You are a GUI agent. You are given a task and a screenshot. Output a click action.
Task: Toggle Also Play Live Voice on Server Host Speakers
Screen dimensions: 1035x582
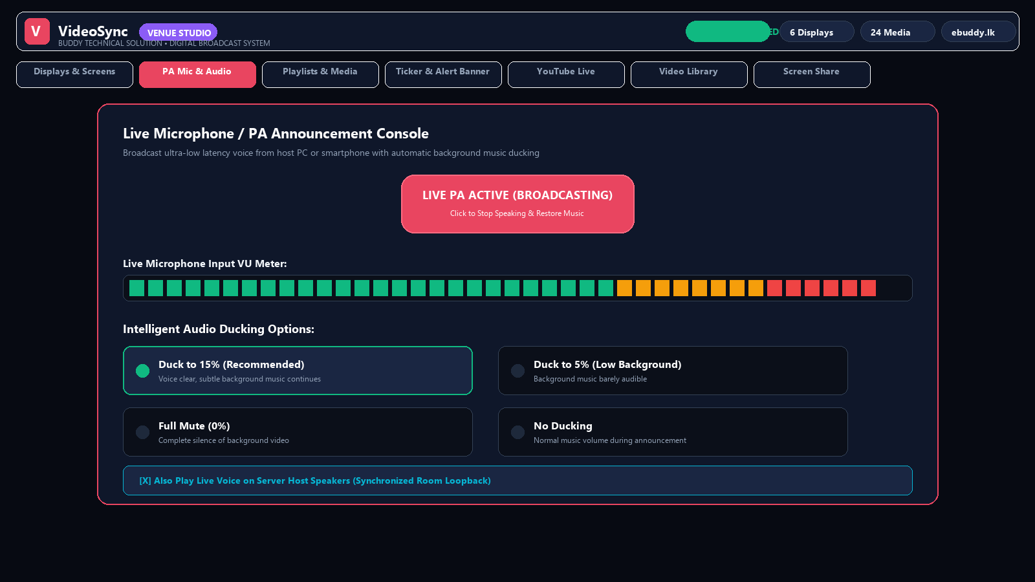coord(517,480)
